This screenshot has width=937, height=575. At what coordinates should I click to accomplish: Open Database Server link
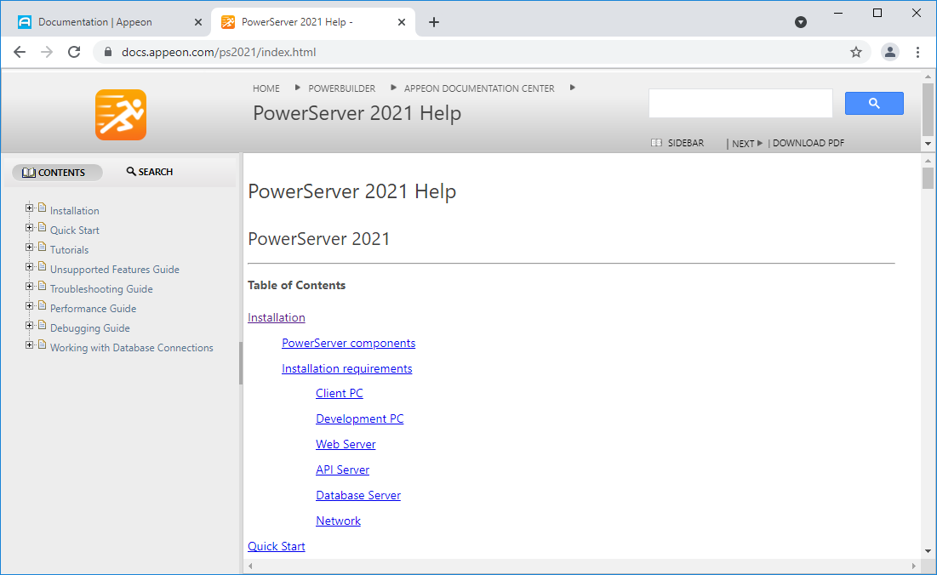(358, 496)
